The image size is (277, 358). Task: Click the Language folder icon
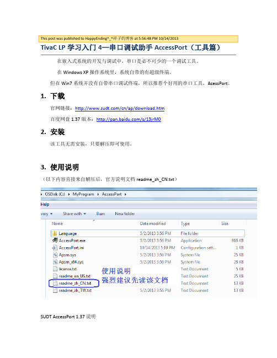click(x=55, y=233)
